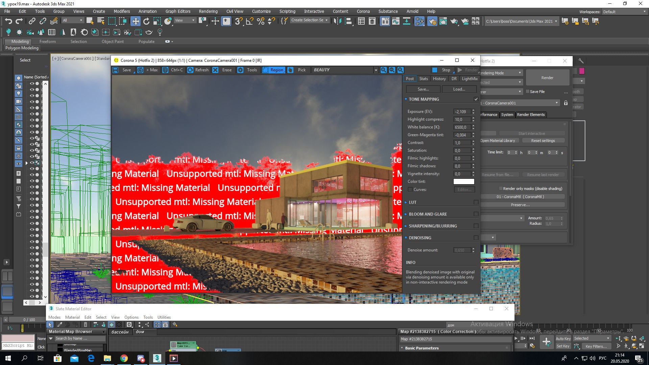The width and height of the screenshot is (649, 365).
Task: Open Windows Start menu
Action: tap(8, 358)
